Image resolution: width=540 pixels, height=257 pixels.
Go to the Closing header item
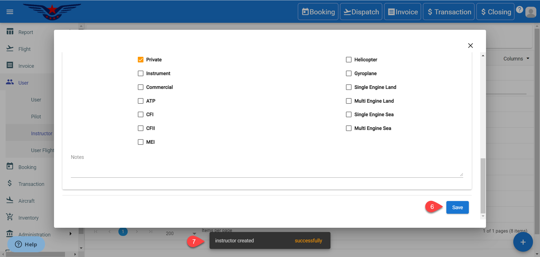(x=495, y=12)
